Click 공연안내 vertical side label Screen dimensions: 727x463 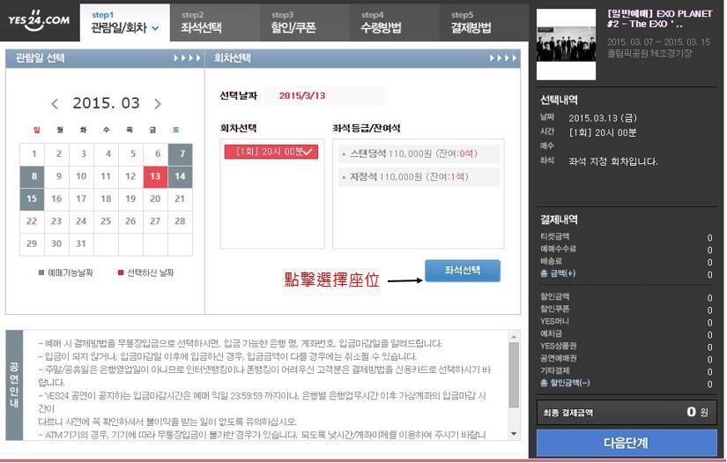(x=14, y=385)
